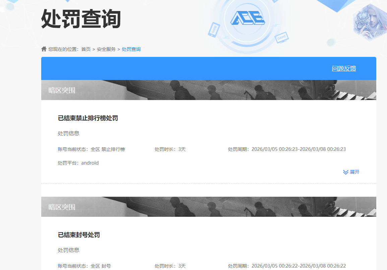Click the double-chevron arrow next to 展开
Image resolution: width=387 pixels, height=270 pixels.
(345, 172)
